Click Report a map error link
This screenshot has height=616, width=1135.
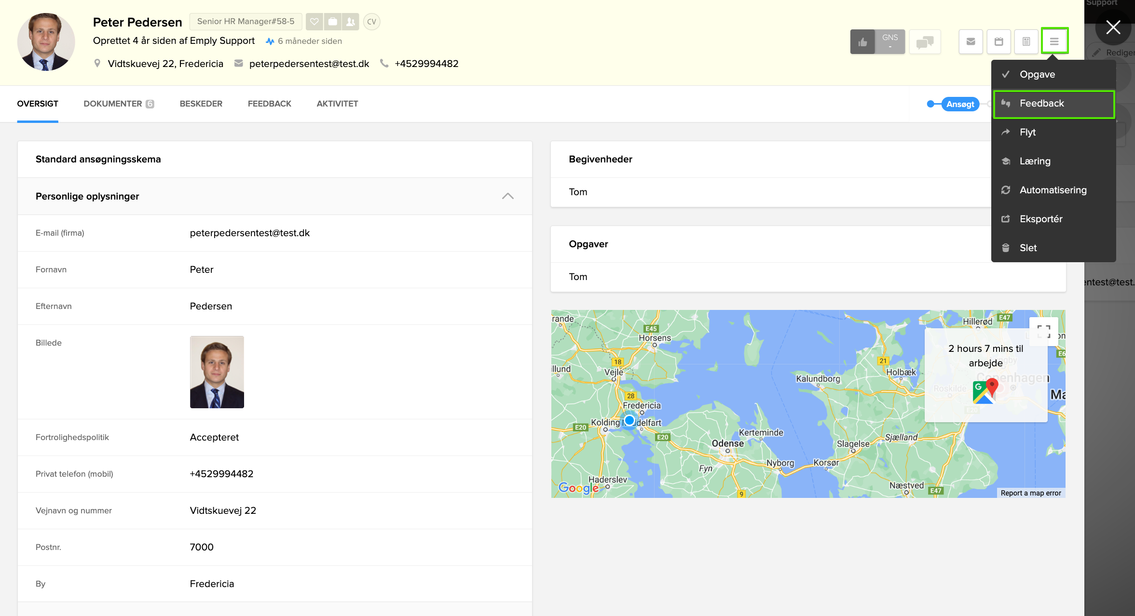click(x=1030, y=493)
